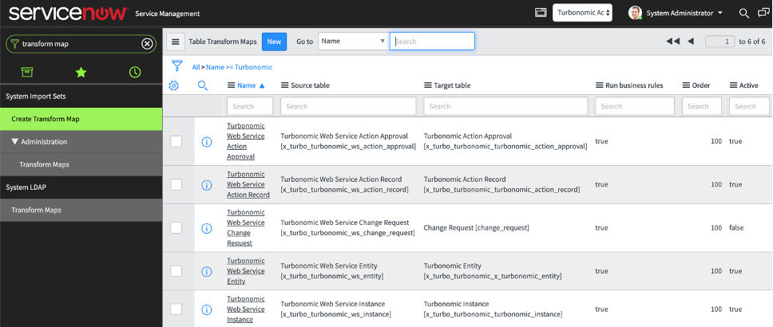
Task: Select the Change Request row checkbox
Action: 176,228
